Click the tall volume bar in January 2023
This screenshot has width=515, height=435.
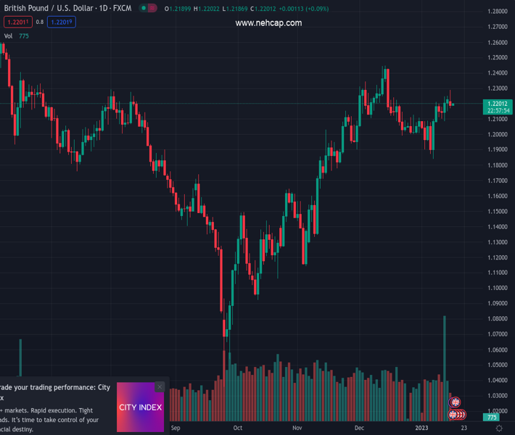(445, 362)
